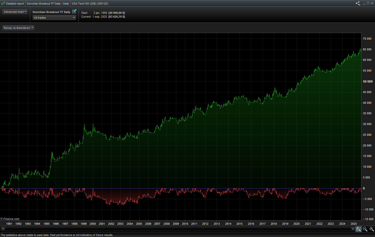Image resolution: width=375 pixels, height=237 pixels.
Task: Click the left arrow of the horizontal scrollbar
Action: coord(3,229)
